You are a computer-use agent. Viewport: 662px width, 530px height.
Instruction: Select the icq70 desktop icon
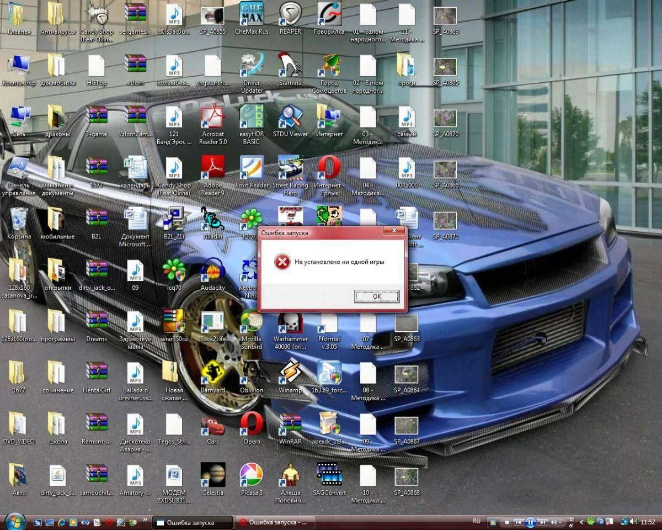pos(174,275)
